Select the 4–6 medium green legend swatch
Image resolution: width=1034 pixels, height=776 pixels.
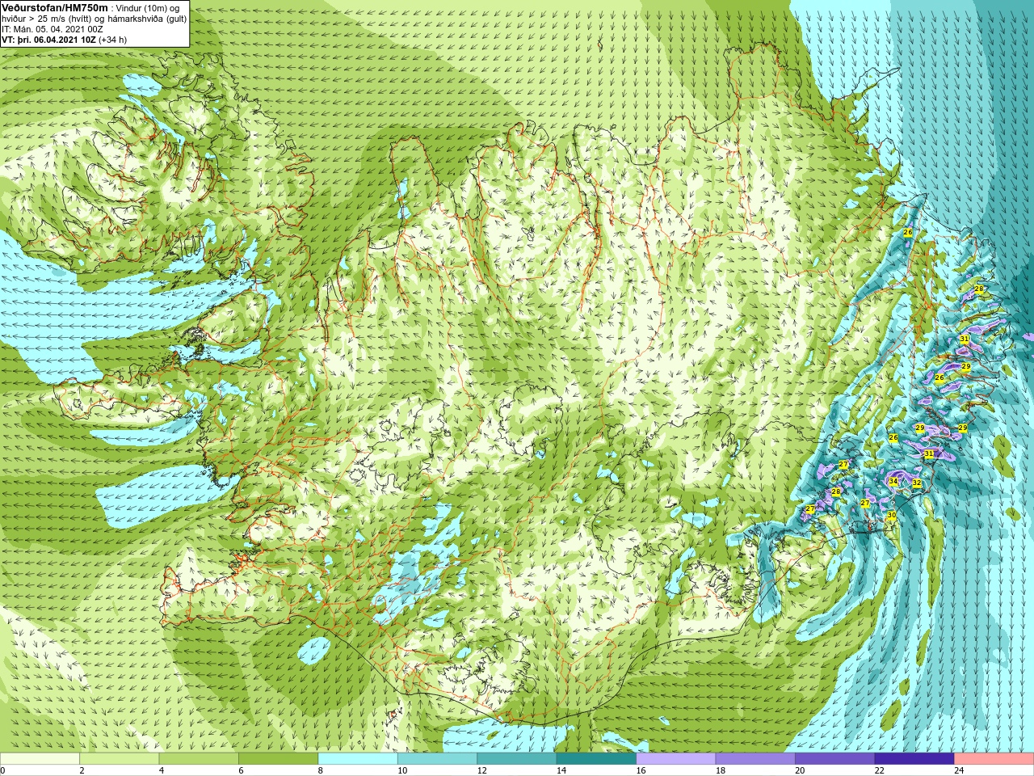click(199, 759)
